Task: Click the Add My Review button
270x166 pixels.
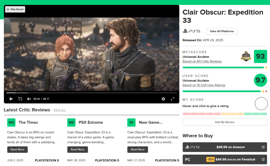Action: [225, 122]
